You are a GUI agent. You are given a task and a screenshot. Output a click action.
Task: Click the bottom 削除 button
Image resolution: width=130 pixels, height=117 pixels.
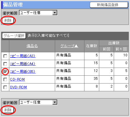8,110
